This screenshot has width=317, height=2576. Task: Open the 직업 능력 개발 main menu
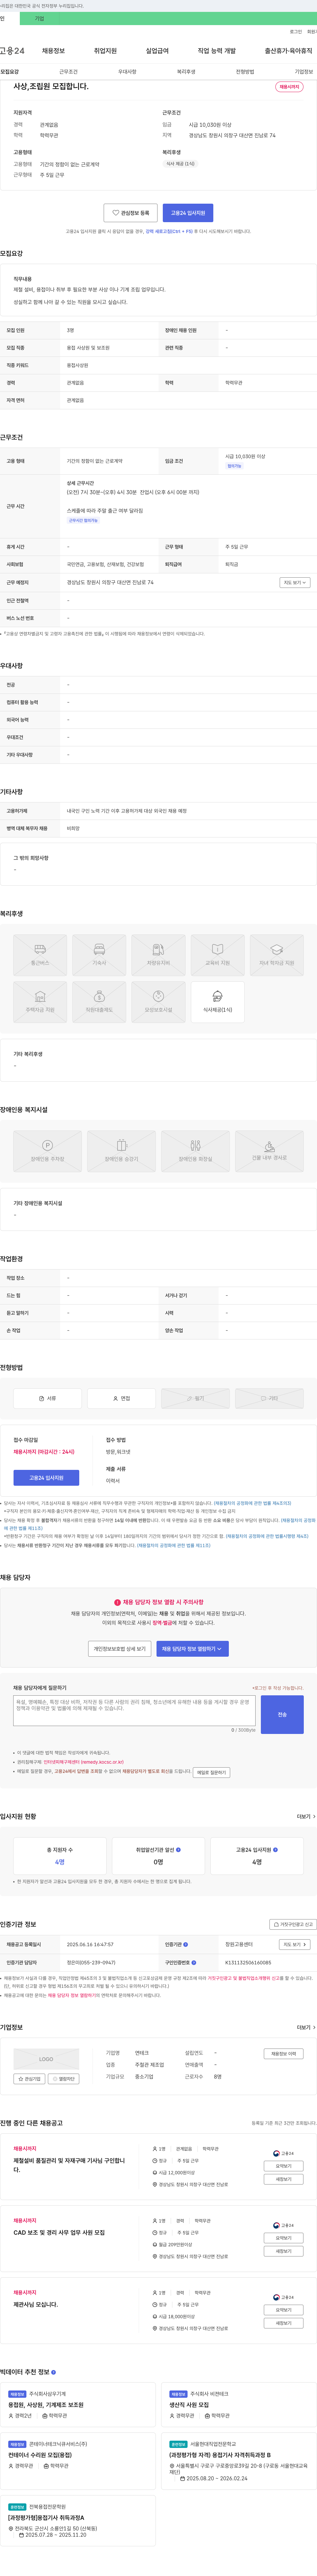coord(217,51)
